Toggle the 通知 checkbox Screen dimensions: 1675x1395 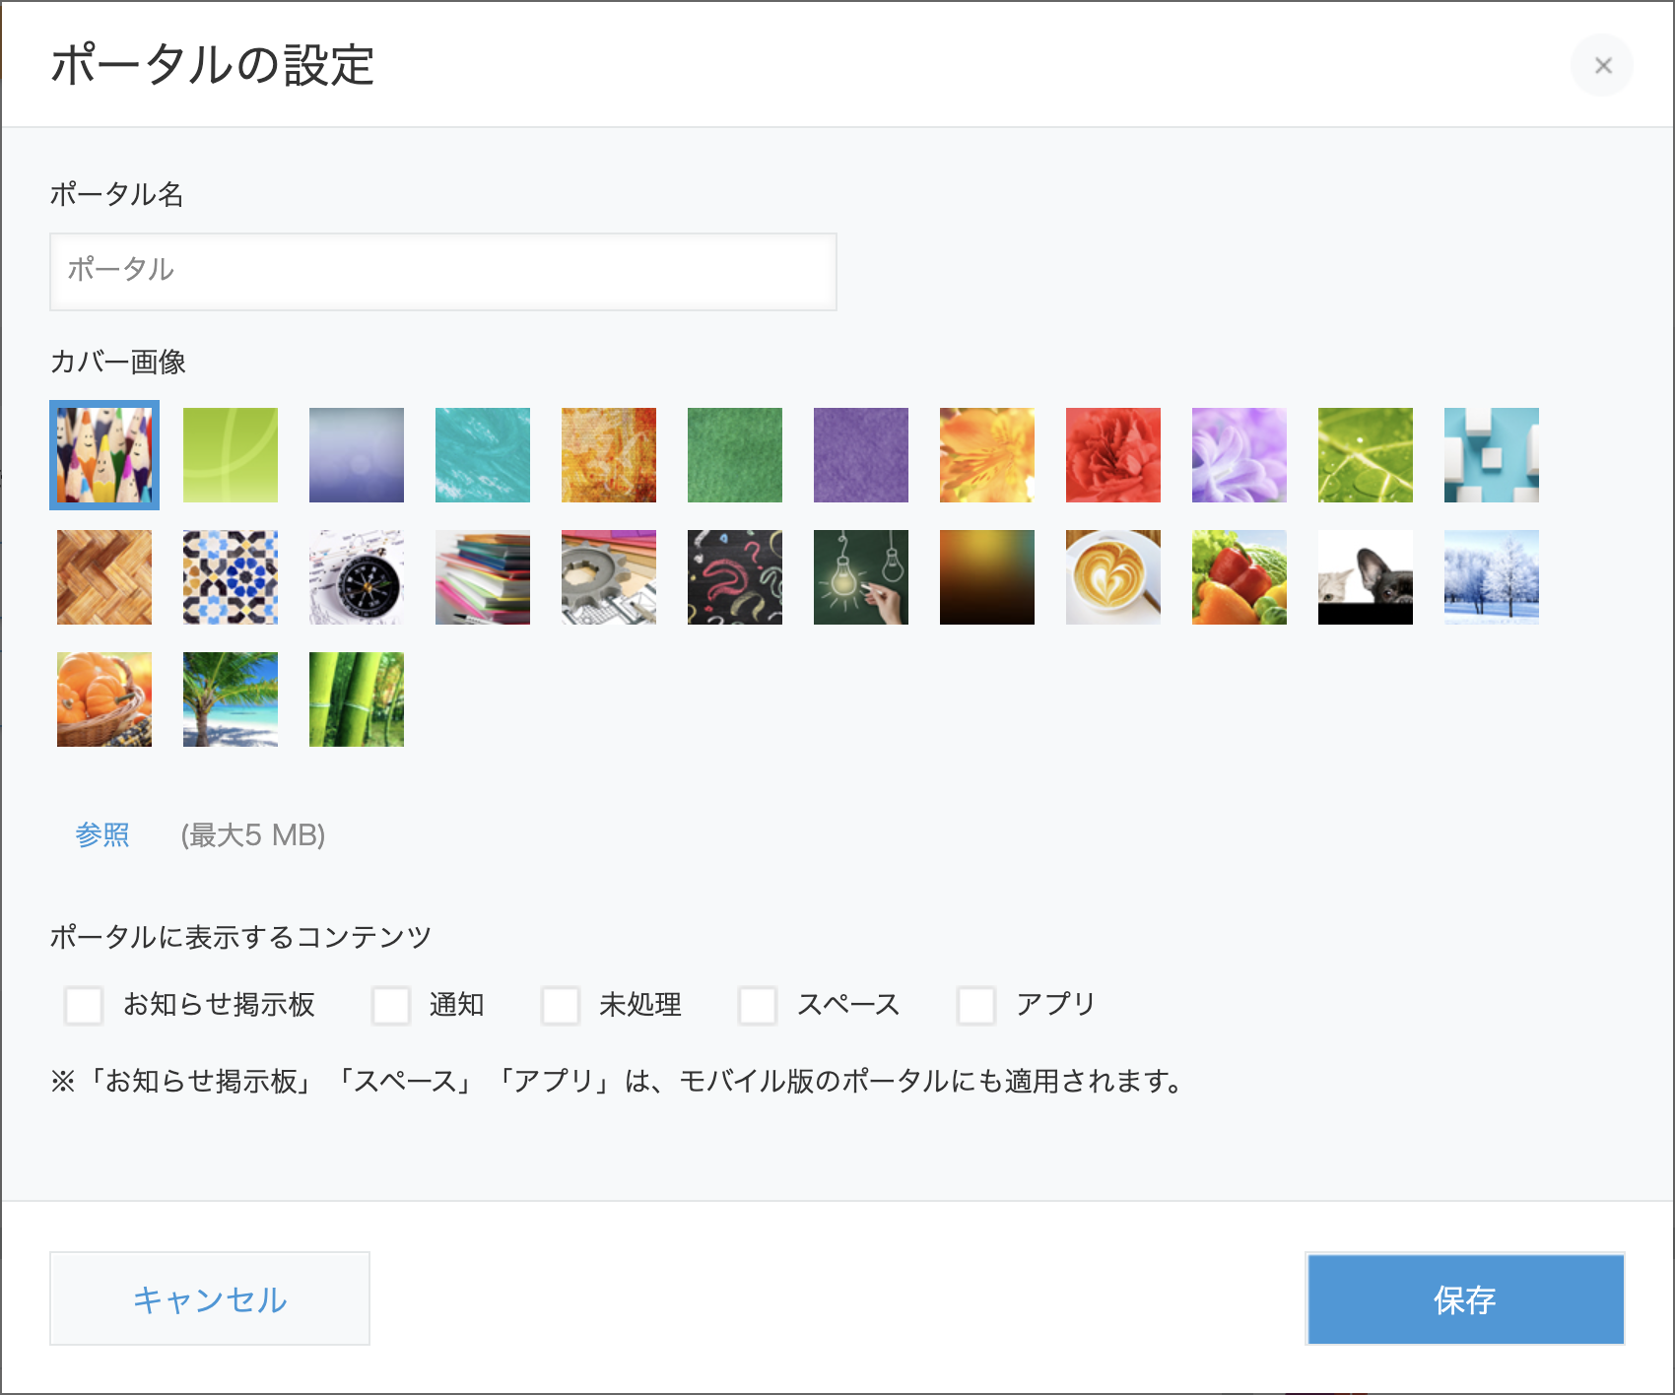[x=391, y=1006]
